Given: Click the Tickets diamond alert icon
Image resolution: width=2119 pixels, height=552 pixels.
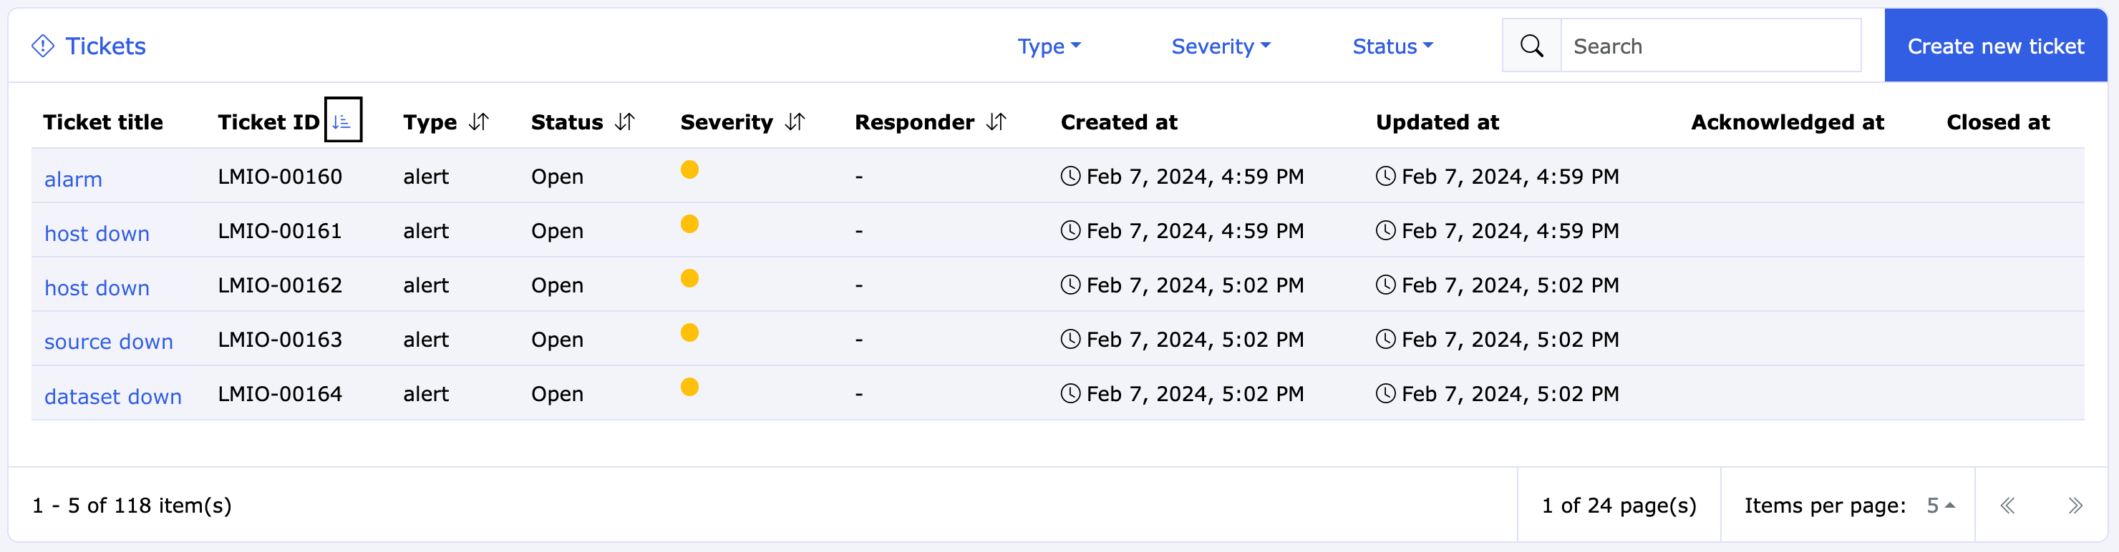Looking at the screenshot, I should coord(43,46).
